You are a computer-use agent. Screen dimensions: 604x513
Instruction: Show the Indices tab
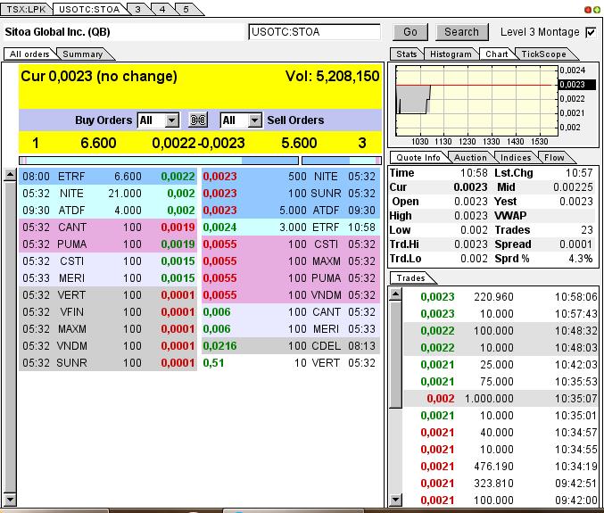pos(516,158)
